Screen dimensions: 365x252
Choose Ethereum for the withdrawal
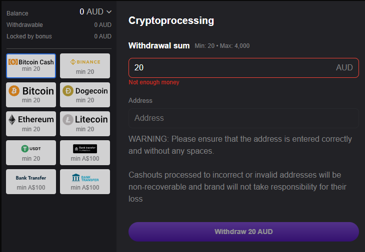coord(31,124)
